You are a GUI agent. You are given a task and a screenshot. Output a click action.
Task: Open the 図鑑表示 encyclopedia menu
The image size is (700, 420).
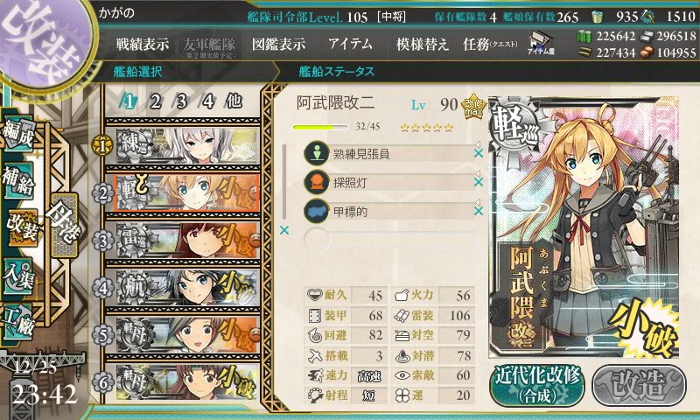278,44
